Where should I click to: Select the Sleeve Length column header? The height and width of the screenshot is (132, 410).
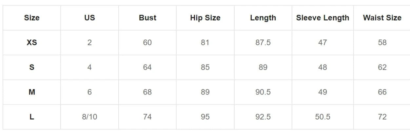tap(322, 18)
